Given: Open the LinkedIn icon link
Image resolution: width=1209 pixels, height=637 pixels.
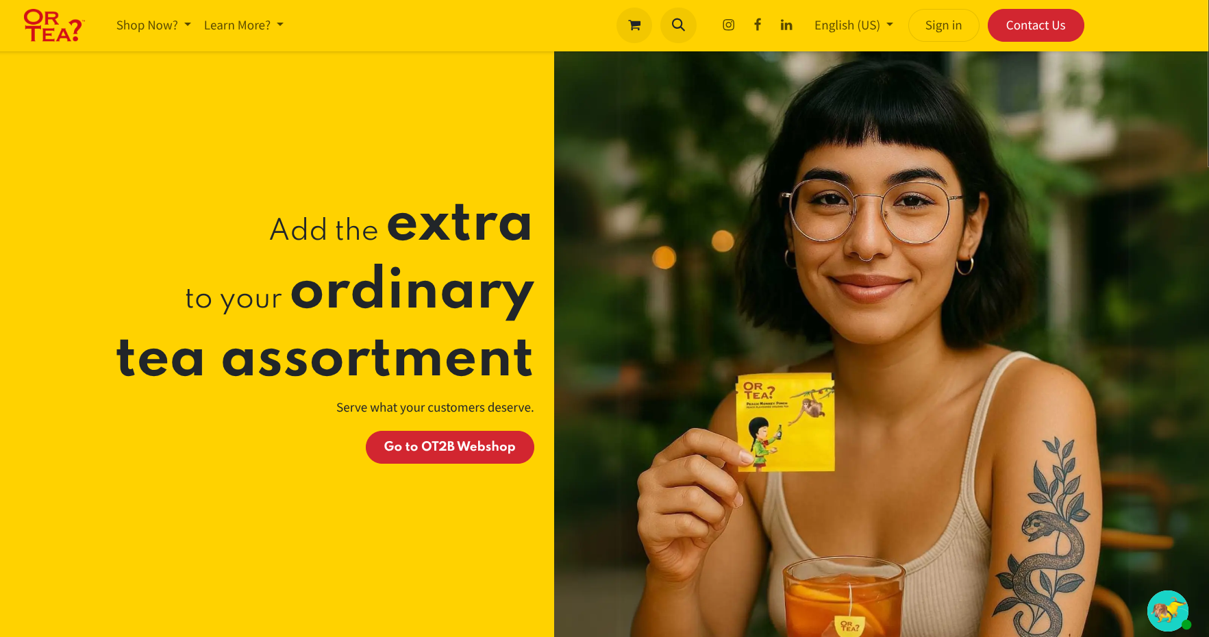Looking at the screenshot, I should (786, 25).
